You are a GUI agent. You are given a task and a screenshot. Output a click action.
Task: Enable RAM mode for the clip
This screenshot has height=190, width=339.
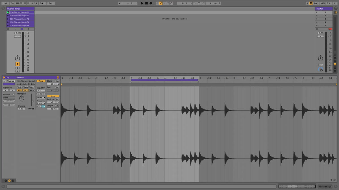tap(32, 90)
